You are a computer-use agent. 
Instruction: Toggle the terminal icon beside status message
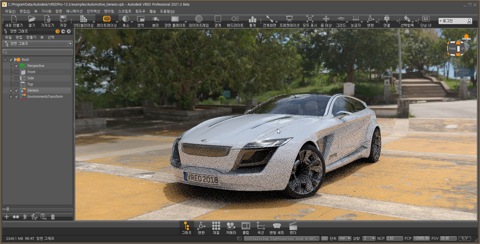click(239, 238)
